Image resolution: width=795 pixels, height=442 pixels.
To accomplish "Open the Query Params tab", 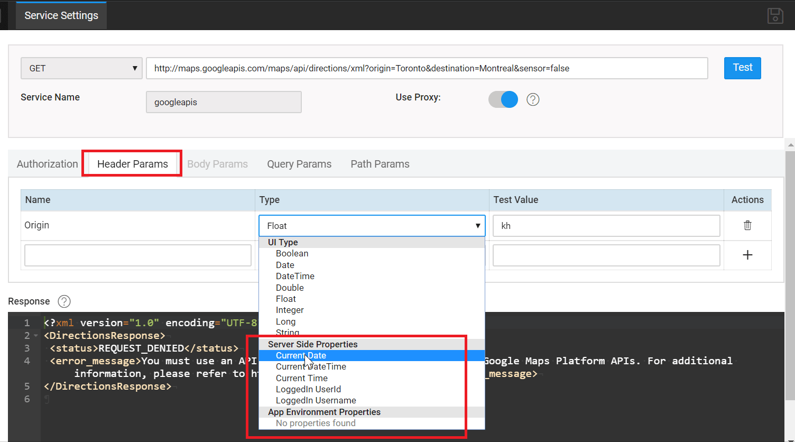I will tap(299, 164).
